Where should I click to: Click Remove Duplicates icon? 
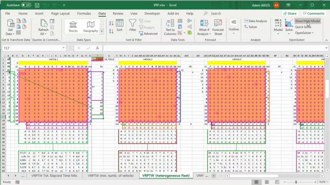[x=180, y=27]
